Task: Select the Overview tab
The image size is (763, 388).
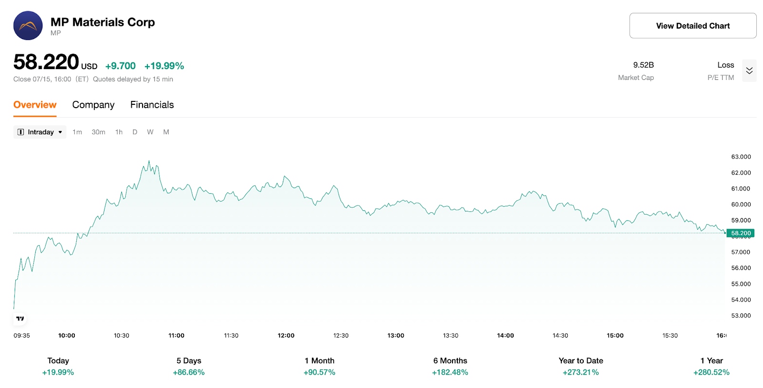Action: pyautogui.click(x=34, y=105)
